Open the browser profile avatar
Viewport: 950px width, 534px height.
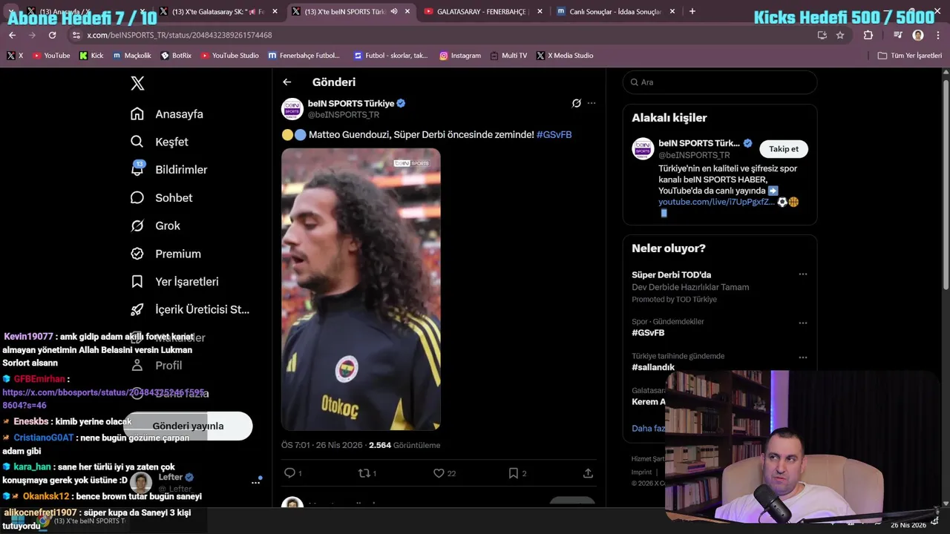[x=918, y=35]
